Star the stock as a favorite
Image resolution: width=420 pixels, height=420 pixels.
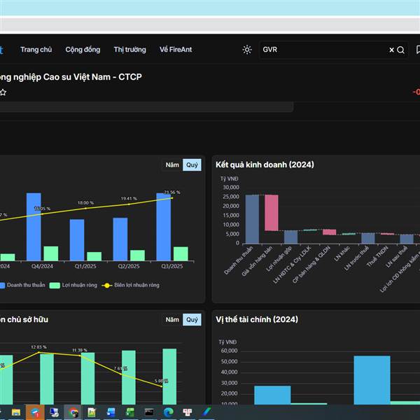click(3, 92)
